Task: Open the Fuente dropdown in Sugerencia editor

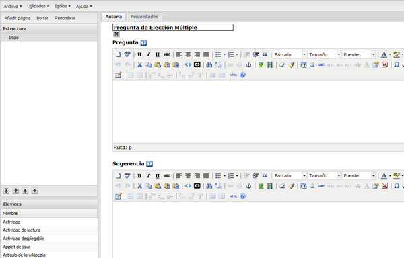Action: [359, 176]
